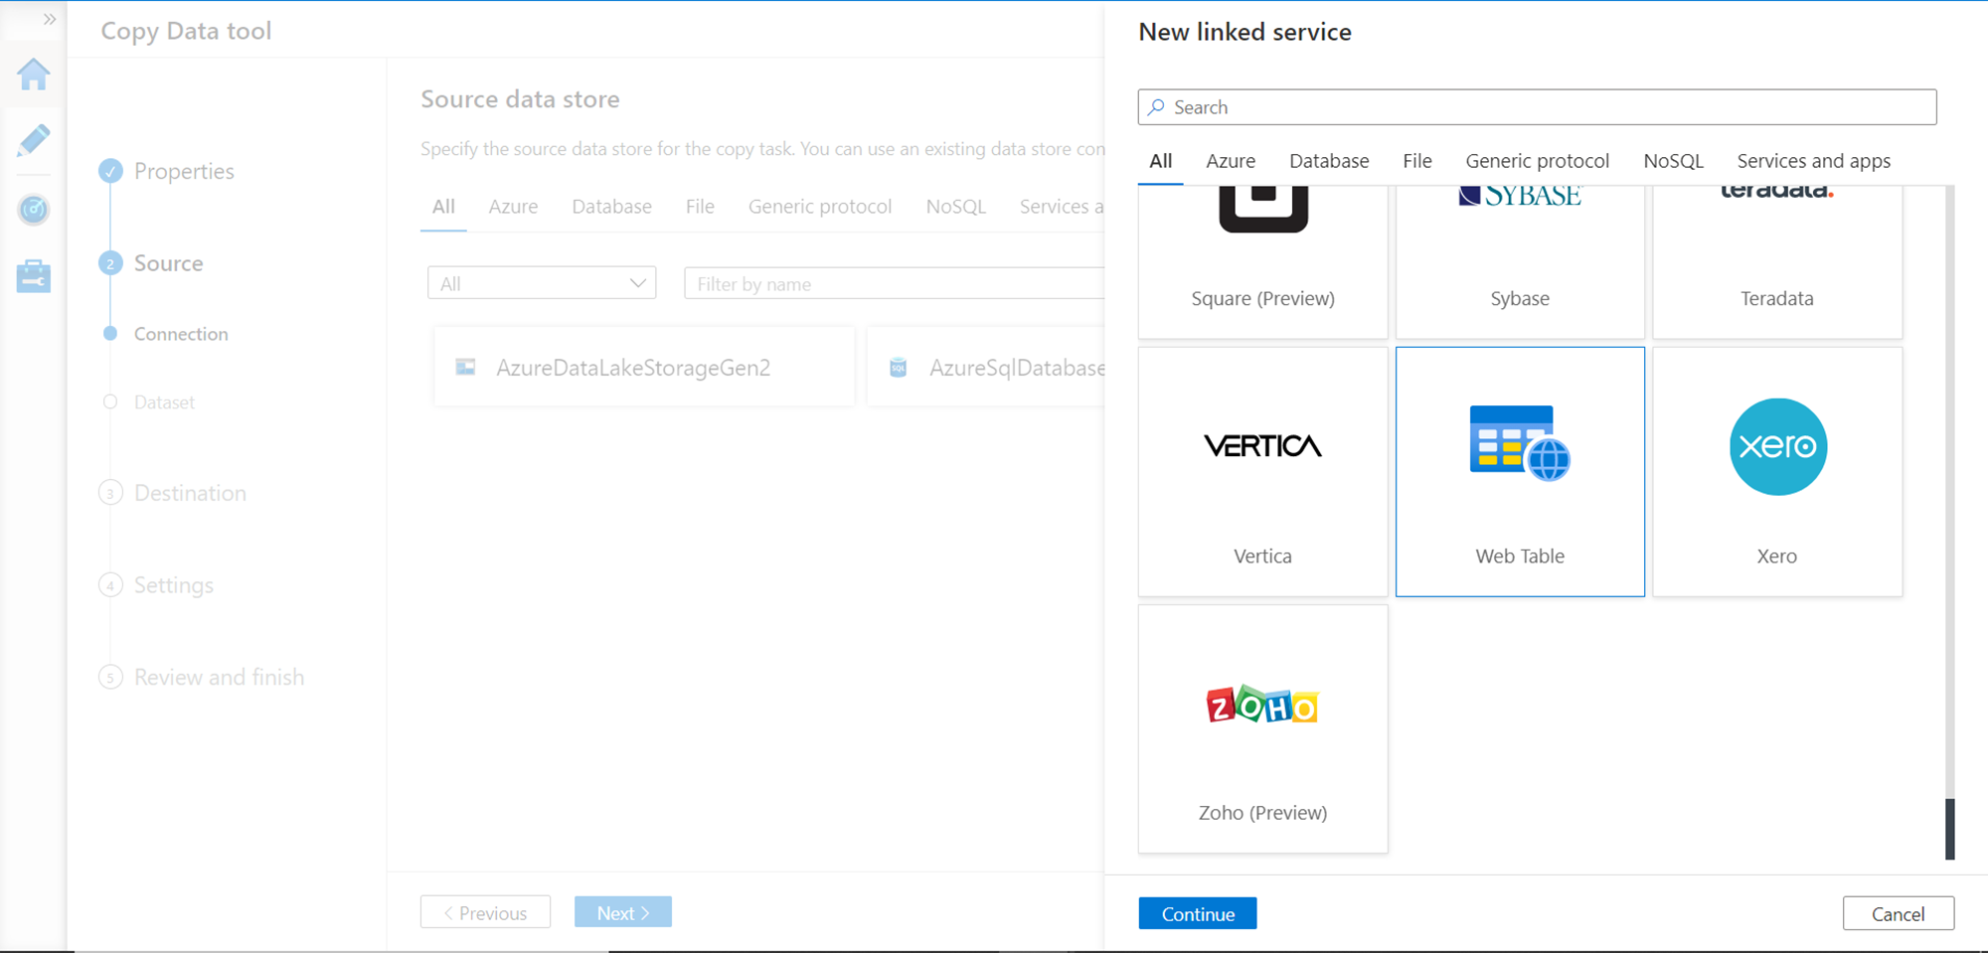Click the Filter by name field
Viewport: 1988px width, 953px height.
895,283
